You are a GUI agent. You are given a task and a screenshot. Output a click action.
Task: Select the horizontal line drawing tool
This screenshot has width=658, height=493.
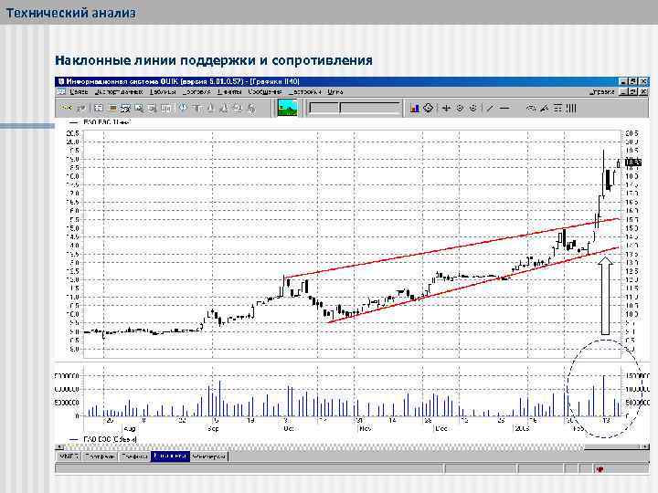pyautogui.click(x=504, y=109)
